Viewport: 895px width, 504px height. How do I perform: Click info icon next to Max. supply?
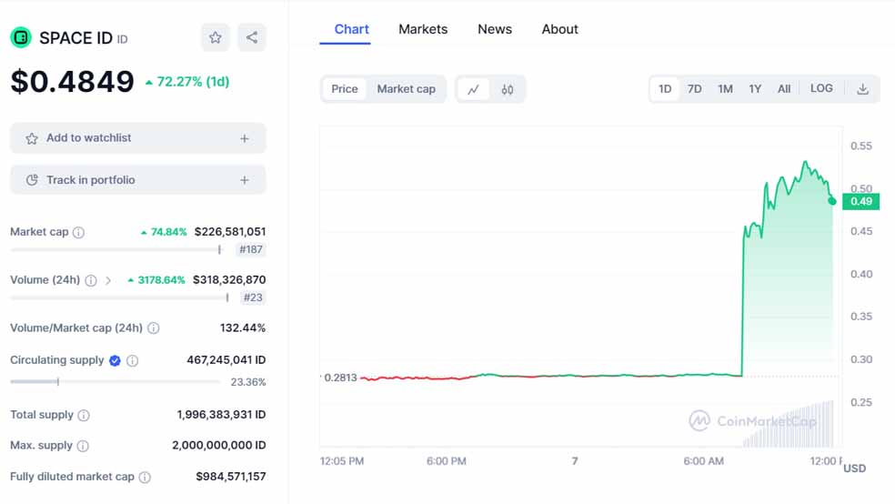point(83,446)
